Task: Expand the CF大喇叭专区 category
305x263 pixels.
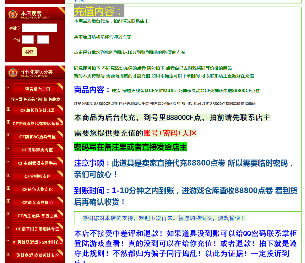Action: point(8,175)
